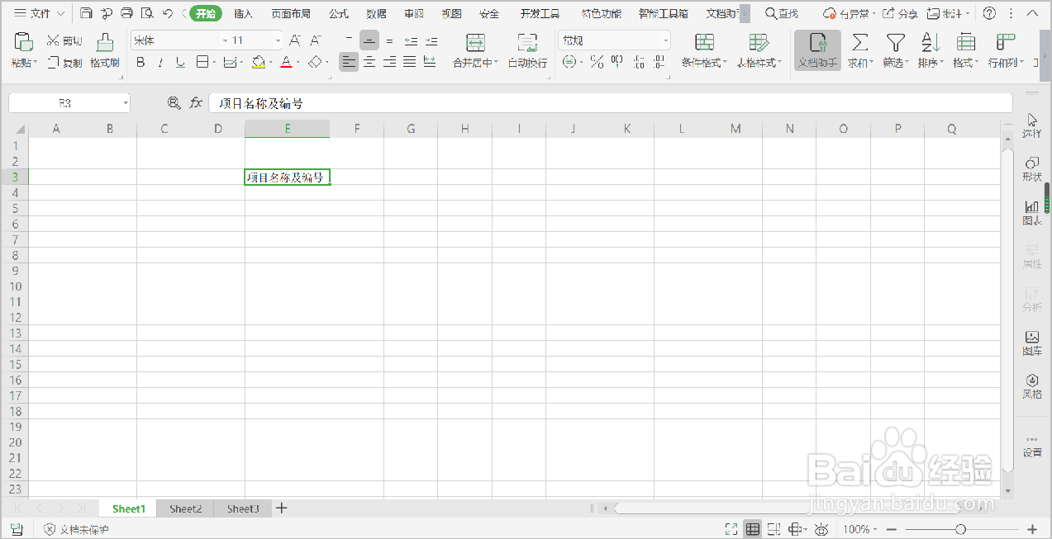Switch to Sheet3 tab

(x=243, y=508)
